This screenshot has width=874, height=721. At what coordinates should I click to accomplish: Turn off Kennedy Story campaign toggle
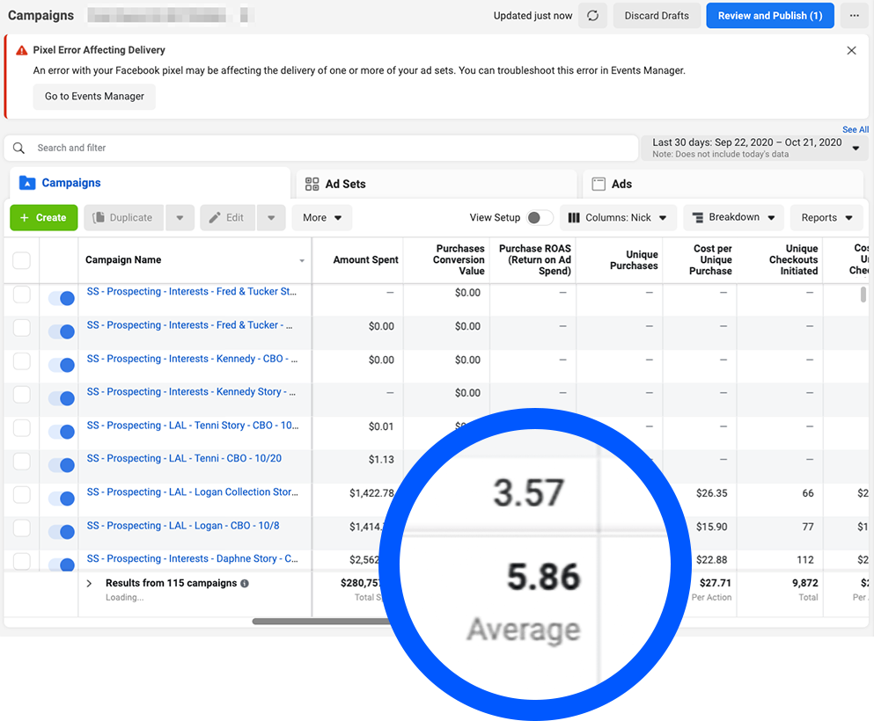[62, 398]
